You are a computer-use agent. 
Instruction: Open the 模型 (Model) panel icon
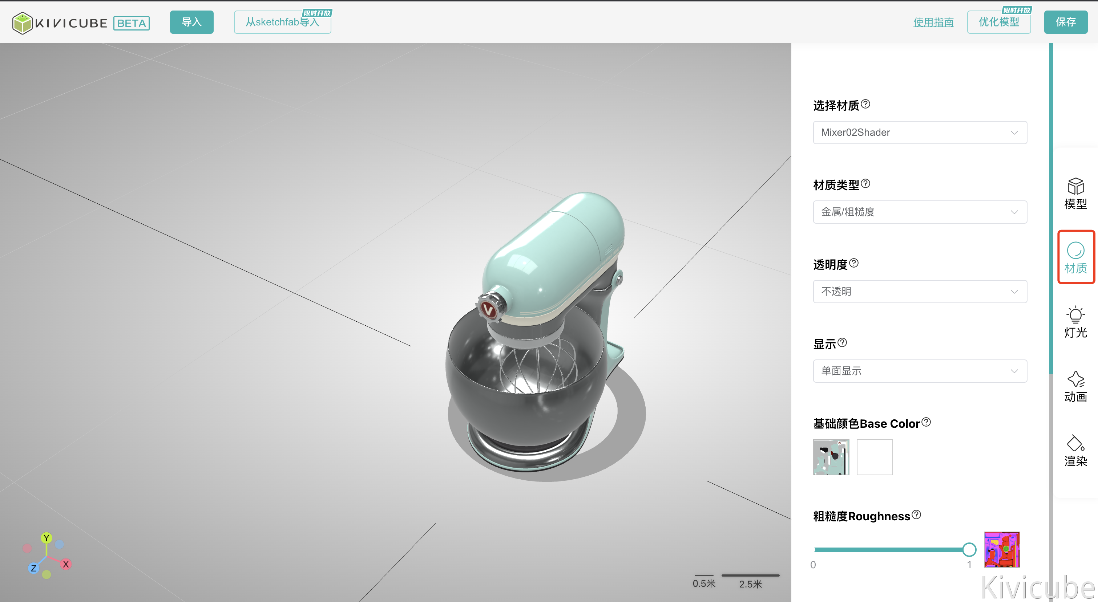pos(1075,193)
